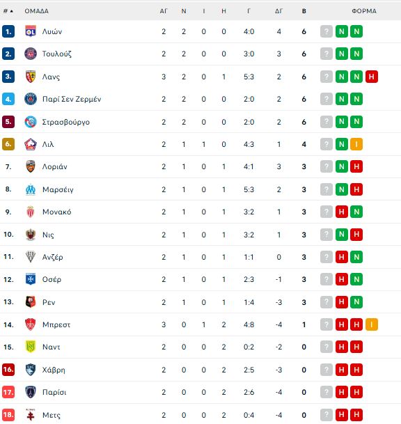Click Λιλ orange draw form badge

pyautogui.click(x=356, y=144)
